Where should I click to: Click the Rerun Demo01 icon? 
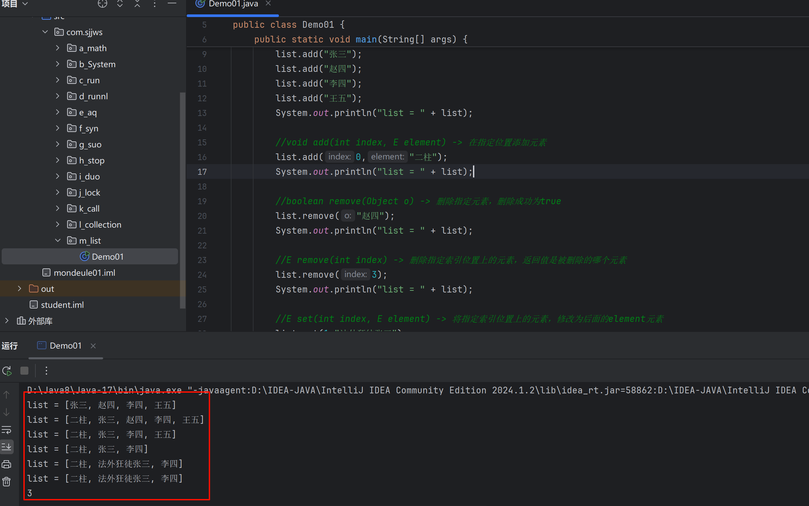tap(7, 371)
